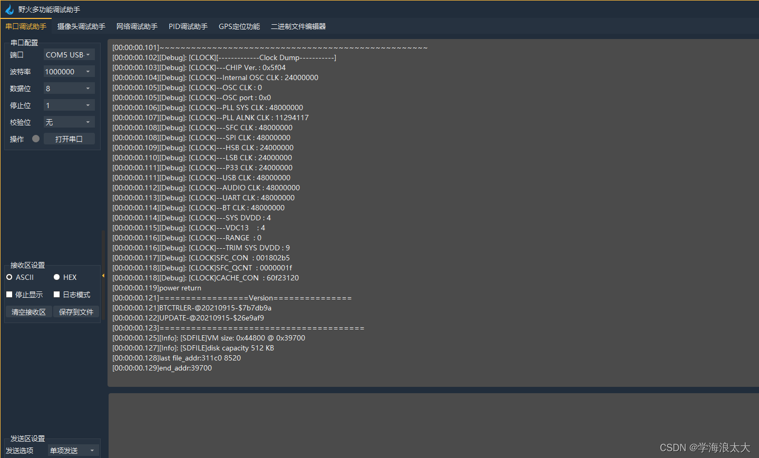Open the 数据位 dropdown

click(69, 89)
